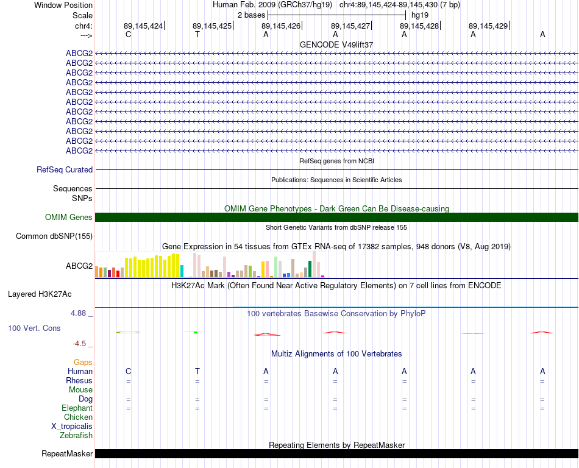Click the Rhesus species label
The image size is (579, 468).
(79, 380)
